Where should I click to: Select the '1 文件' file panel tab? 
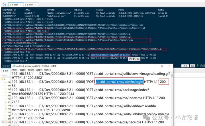click(6, 71)
